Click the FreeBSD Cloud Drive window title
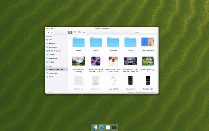The width and height of the screenshot is (209, 131). coord(102,28)
